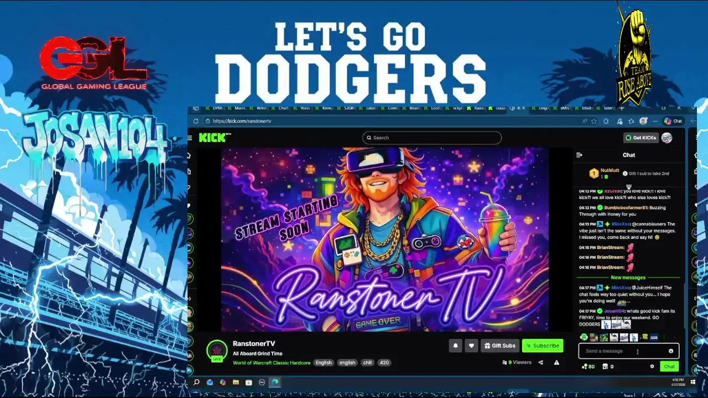
Task: Click the RanstonerTV channel name
Action: click(254, 344)
